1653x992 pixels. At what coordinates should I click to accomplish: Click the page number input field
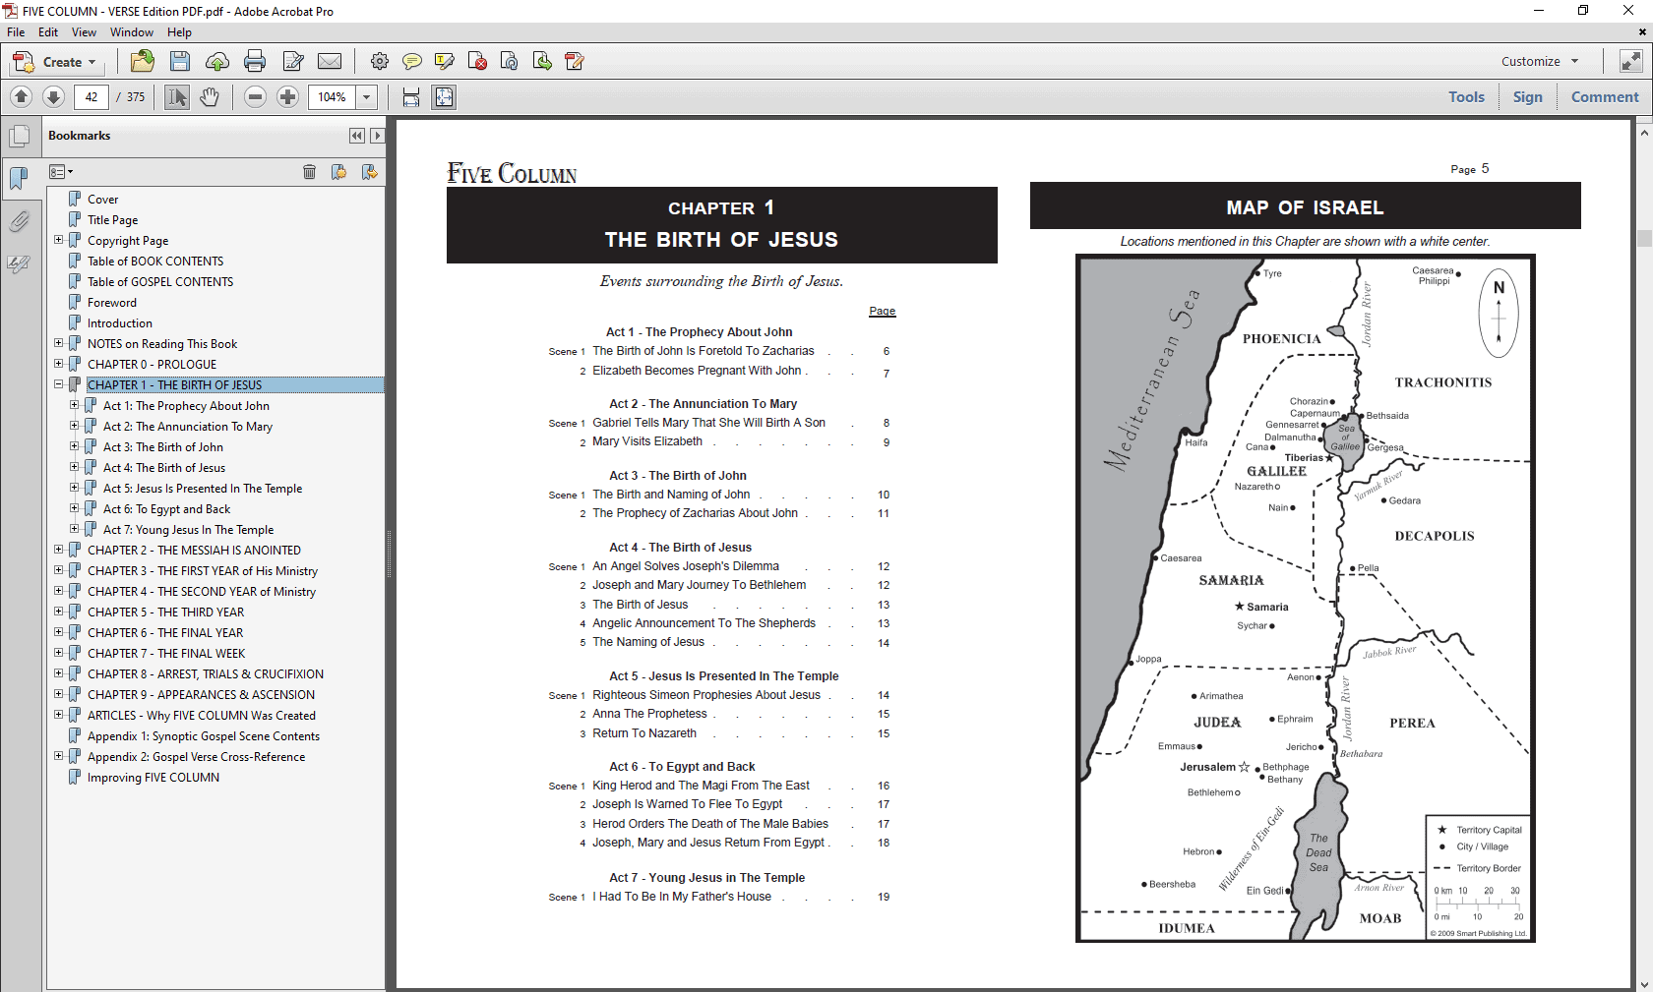(x=92, y=96)
